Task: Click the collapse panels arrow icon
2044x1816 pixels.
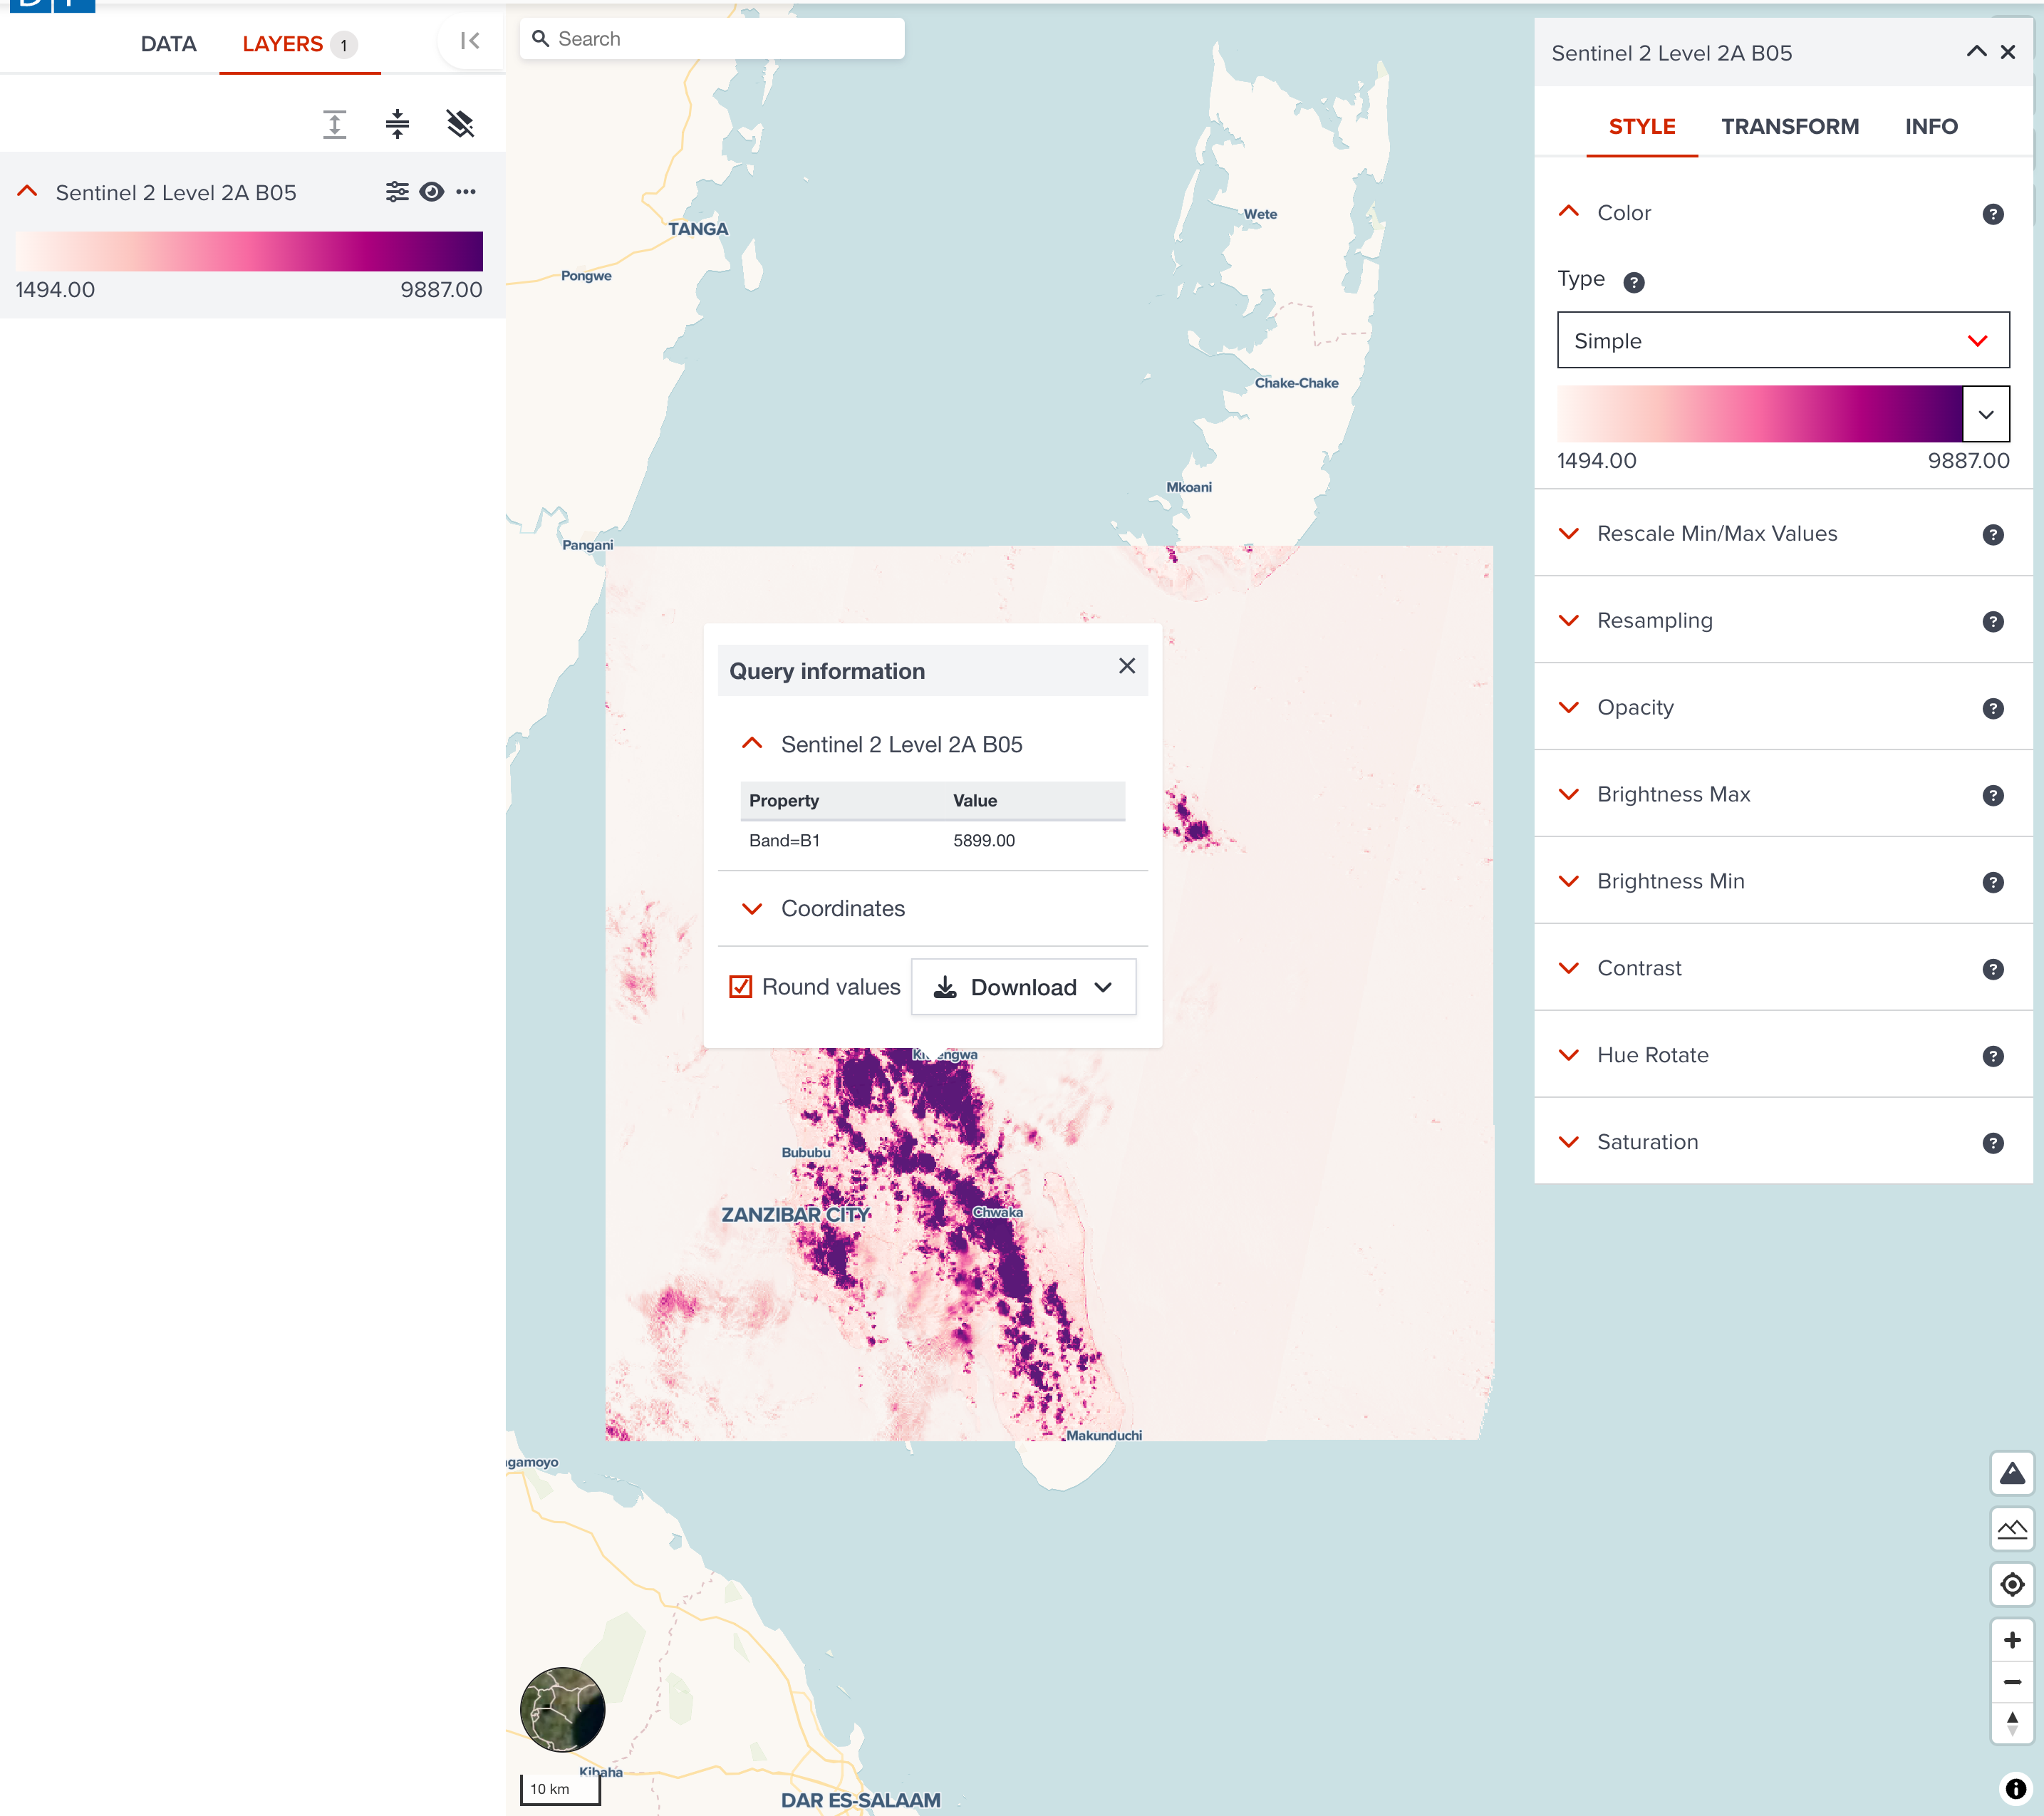Action: [470, 38]
